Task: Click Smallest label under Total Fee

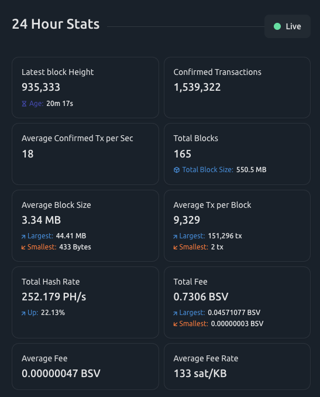Action: (x=194, y=324)
